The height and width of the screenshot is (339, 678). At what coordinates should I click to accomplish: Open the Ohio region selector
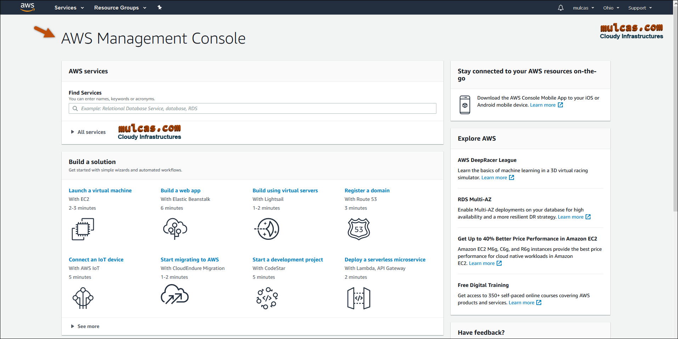(x=611, y=8)
